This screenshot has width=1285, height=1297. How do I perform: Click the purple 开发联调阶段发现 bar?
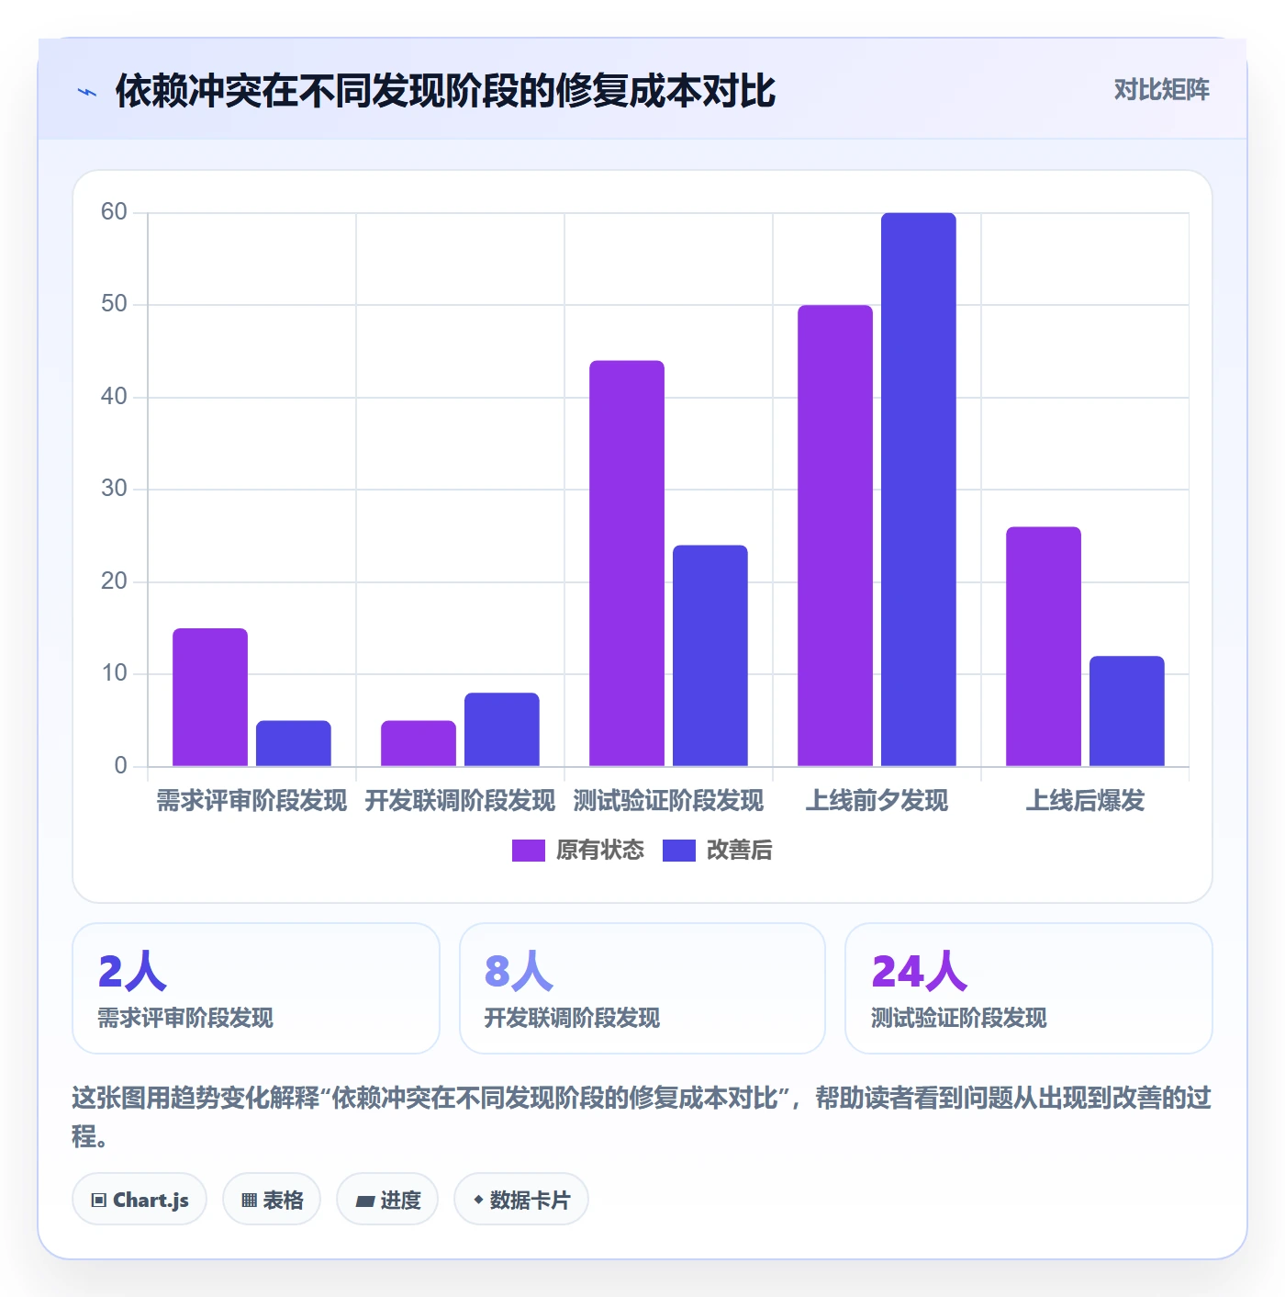(419, 743)
